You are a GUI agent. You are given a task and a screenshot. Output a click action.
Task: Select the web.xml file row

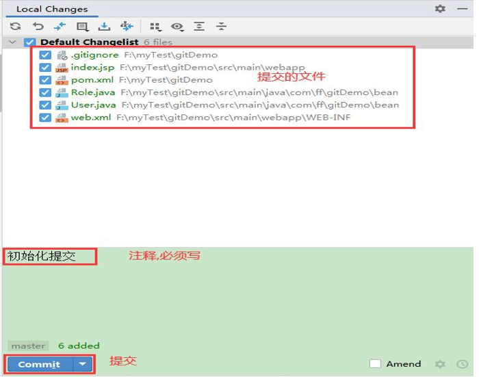tap(238, 118)
